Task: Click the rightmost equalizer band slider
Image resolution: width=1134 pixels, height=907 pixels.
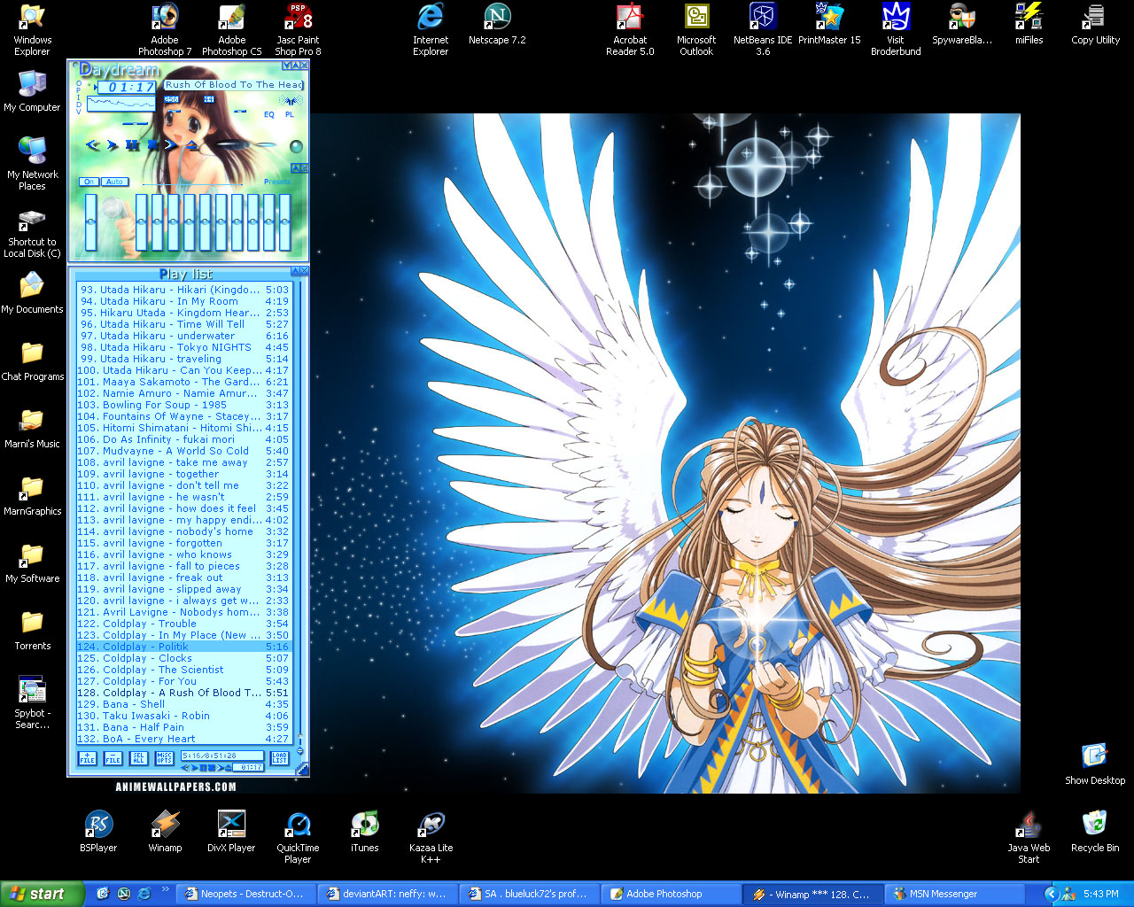Action: [284, 221]
